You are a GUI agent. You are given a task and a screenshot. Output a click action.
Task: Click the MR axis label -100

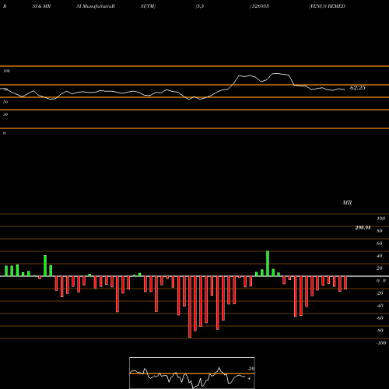tap(381, 343)
